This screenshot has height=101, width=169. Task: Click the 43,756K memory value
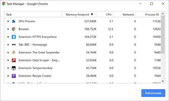[91, 68]
